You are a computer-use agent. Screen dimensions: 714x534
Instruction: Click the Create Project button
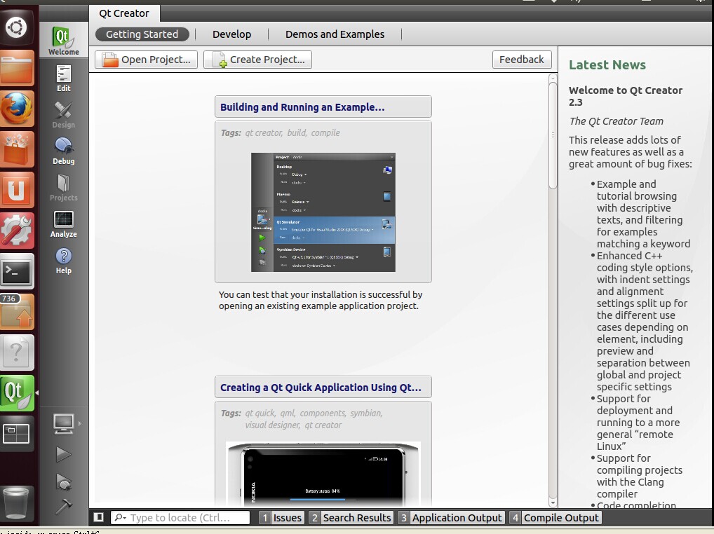coord(257,60)
